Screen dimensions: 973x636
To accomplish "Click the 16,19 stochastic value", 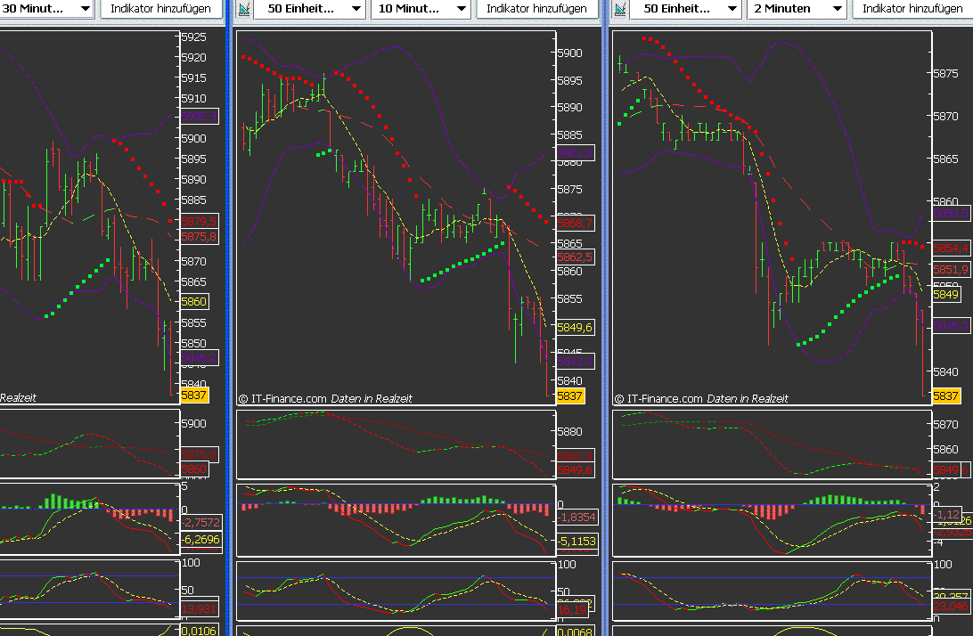I will point(572,610).
